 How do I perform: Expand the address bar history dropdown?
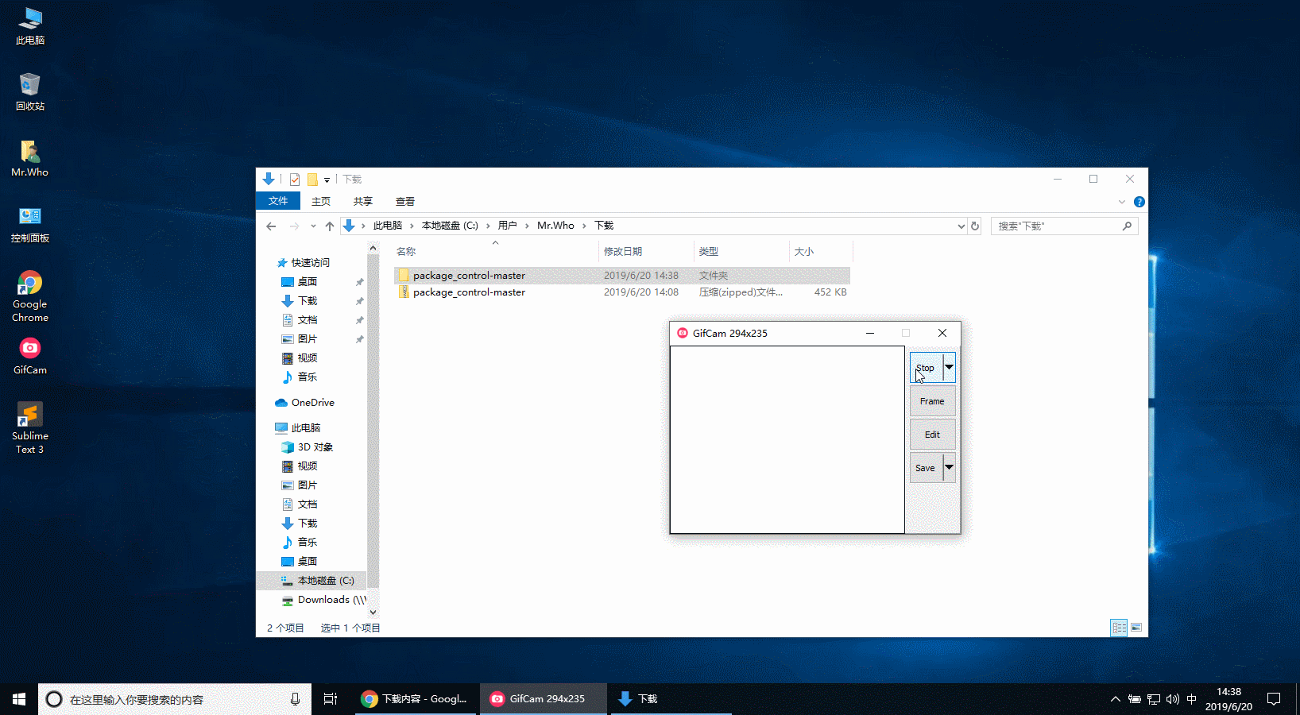pos(961,226)
